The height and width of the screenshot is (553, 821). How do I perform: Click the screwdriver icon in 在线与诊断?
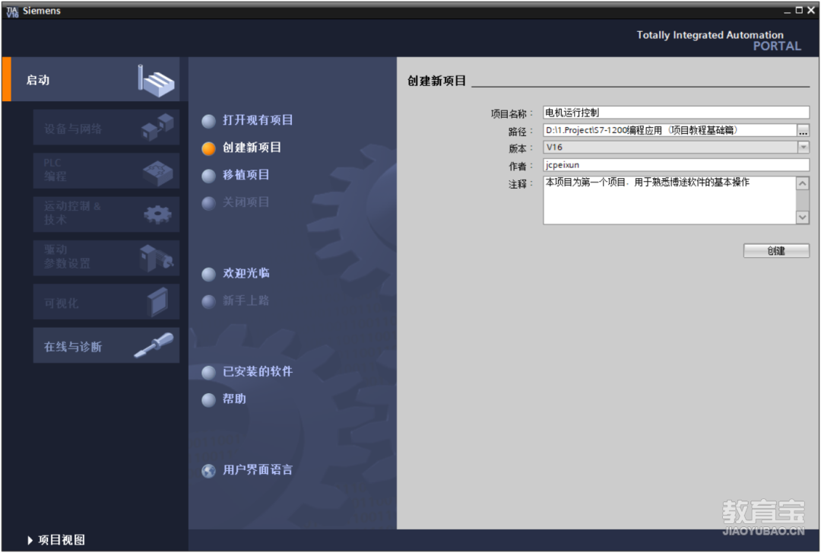pos(154,346)
